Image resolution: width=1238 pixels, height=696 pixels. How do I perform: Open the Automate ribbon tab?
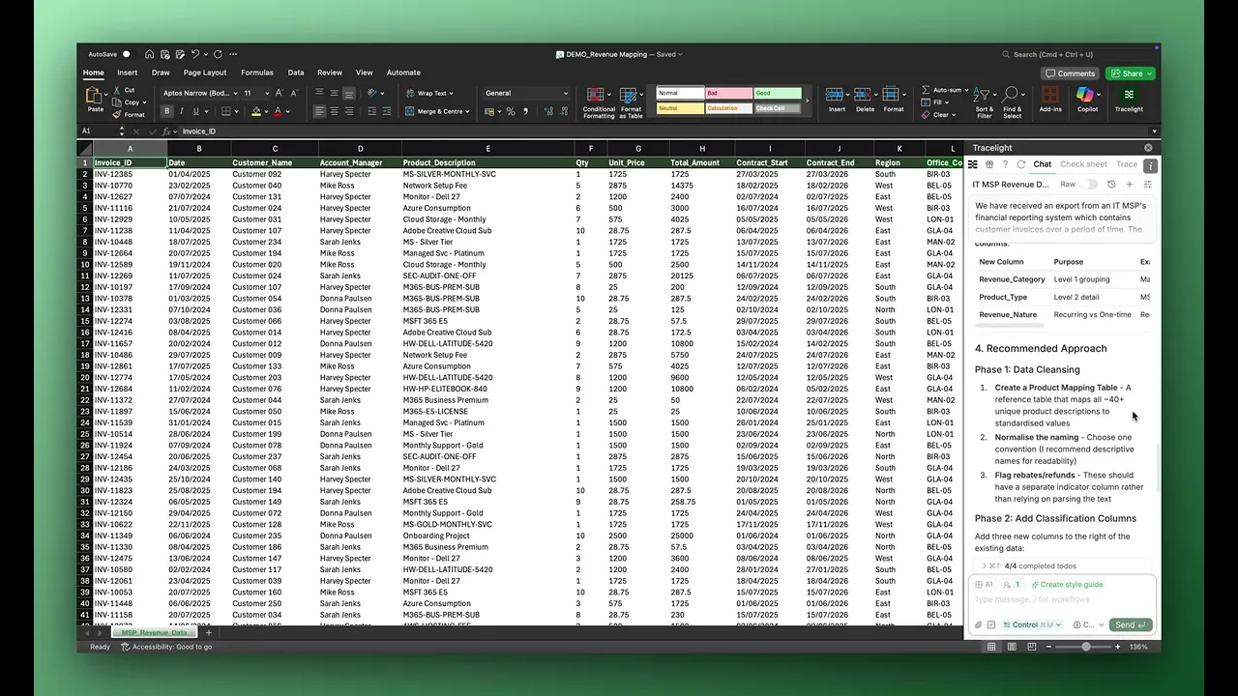tap(403, 72)
